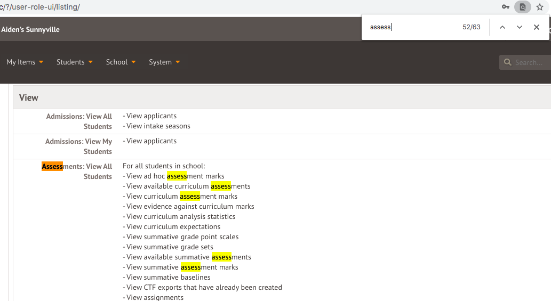Select the Admissions: View All Students label
Viewport: 551px width, 301px height.
click(79, 121)
